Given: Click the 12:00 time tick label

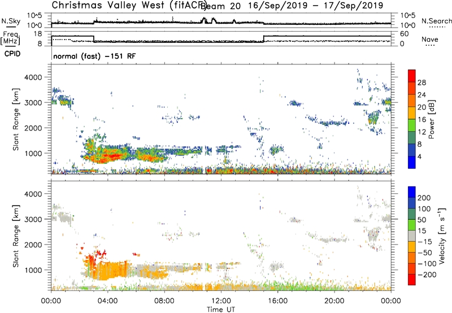Looking at the screenshot, I should coord(221,301).
